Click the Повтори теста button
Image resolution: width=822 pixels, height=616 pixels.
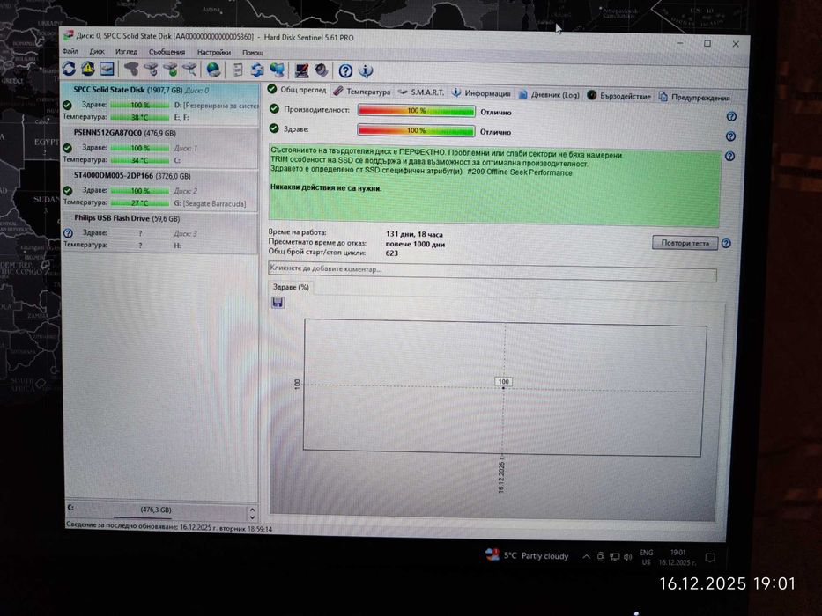pyautogui.click(x=685, y=243)
